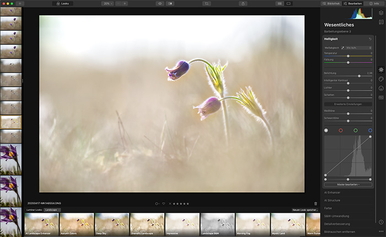The width and height of the screenshot is (386, 237).
Task: Open the Canvas tools icon below layers
Action: point(381,22)
